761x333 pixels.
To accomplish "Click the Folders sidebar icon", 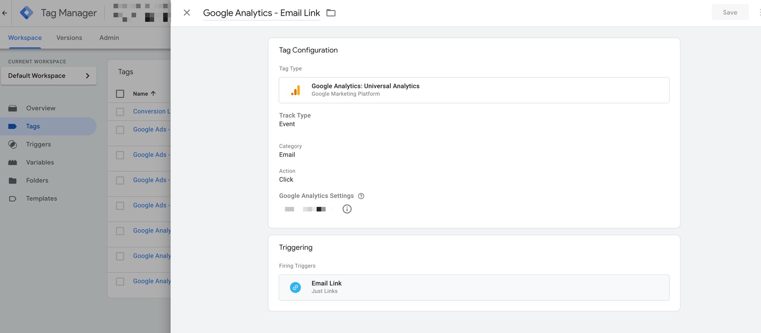I will (13, 181).
